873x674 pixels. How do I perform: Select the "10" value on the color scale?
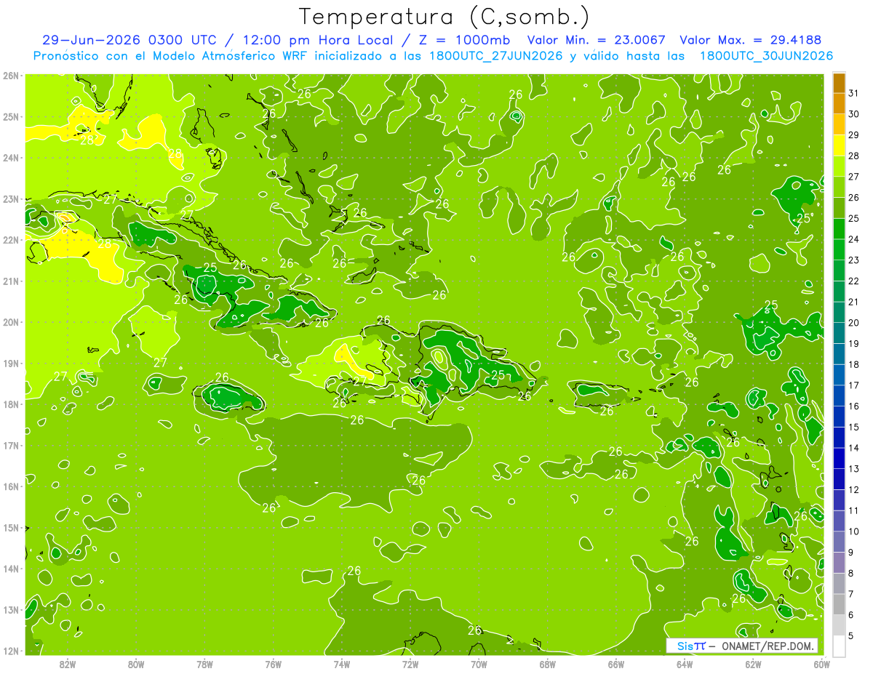click(x=853, y=531)
